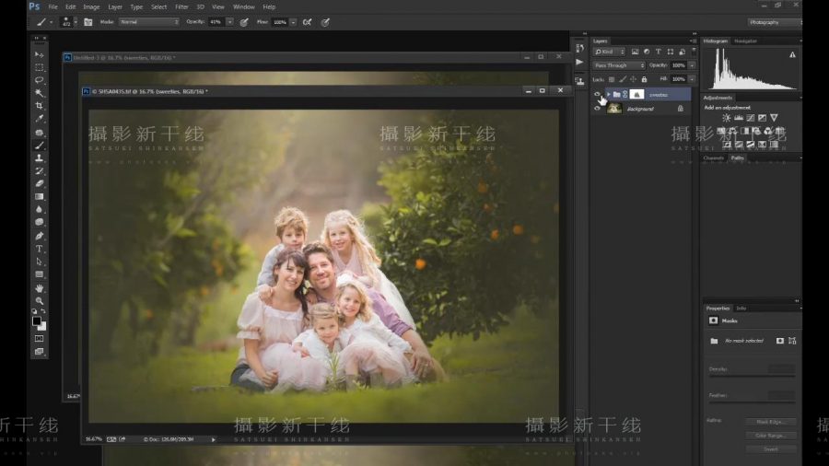829x466 pixels.
Task: Select the Horizontal Type tool
Action: (39, 249)
